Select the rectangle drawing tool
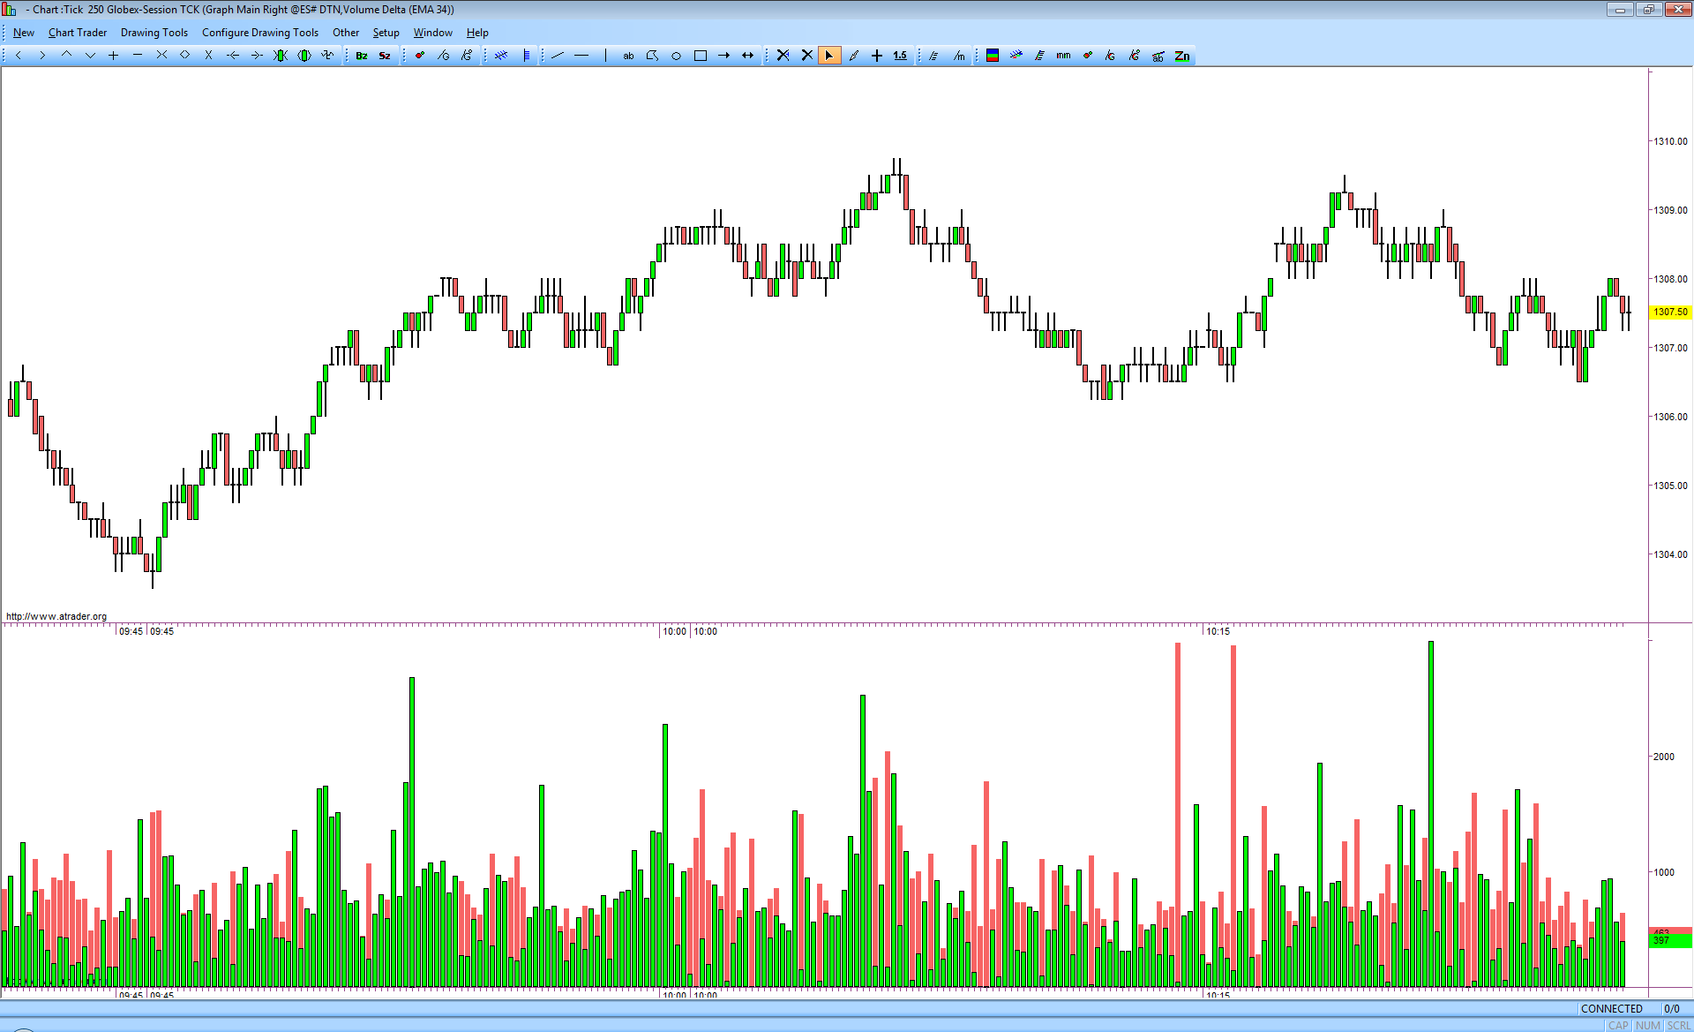Screen dimensions: 1694x1032 point(701,56)
